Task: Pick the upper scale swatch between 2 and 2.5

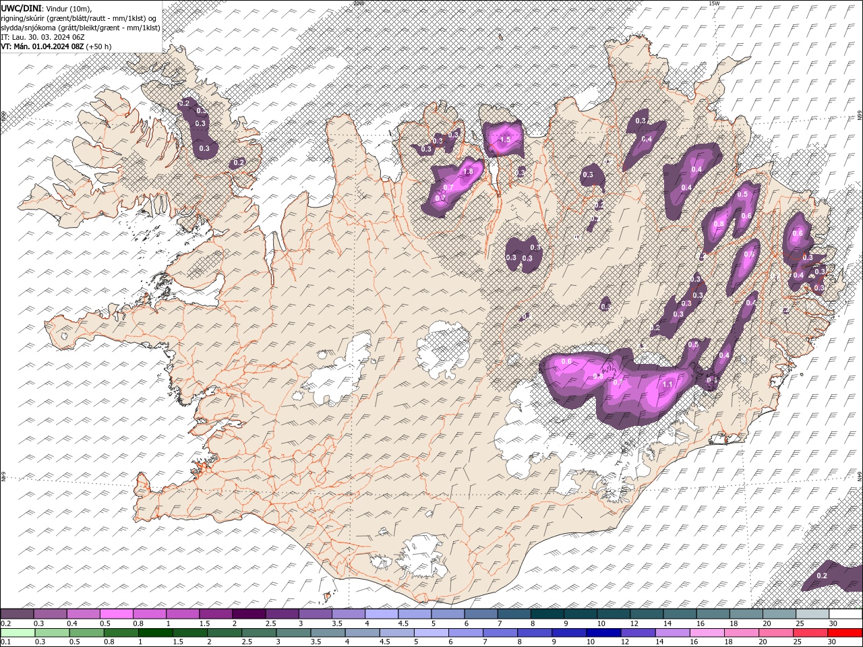Action: coord(249,614)
